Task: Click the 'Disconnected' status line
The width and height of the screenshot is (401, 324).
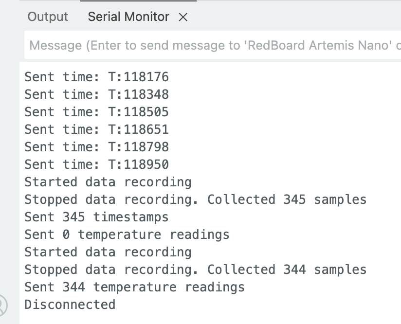Action: 70,305
